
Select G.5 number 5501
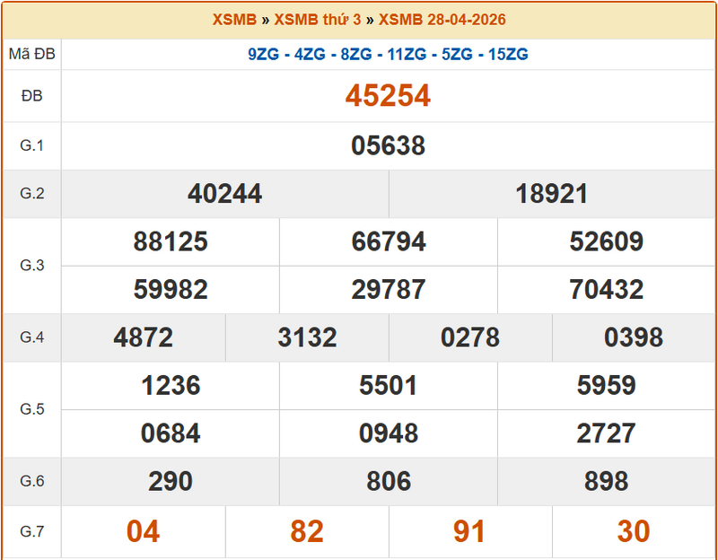point(389,386)
